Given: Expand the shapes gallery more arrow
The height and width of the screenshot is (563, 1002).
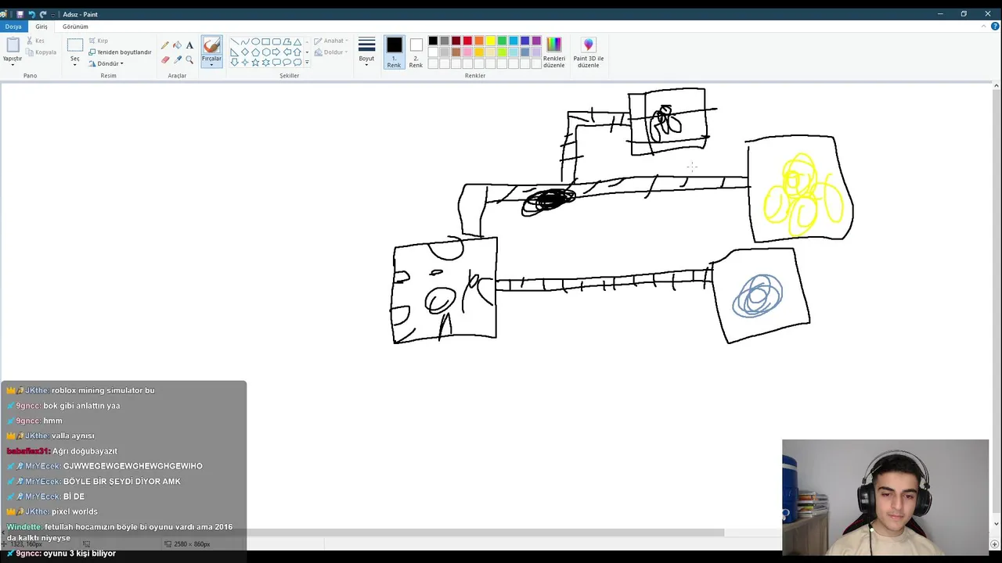Looking at the screenshot, I should pos(307,63).
